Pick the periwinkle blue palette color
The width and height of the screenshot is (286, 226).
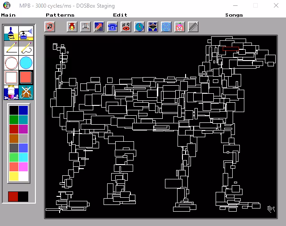pos(23,148)
